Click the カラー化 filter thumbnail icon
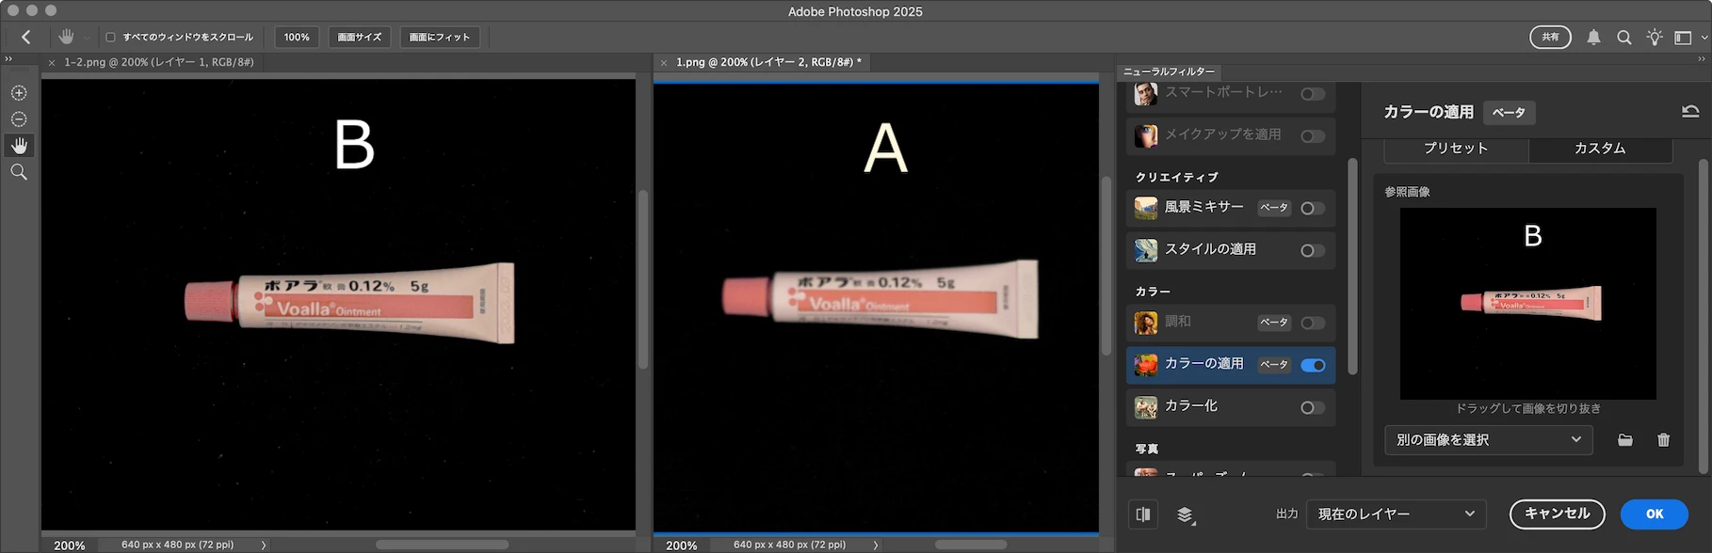 pos(1146,407)
